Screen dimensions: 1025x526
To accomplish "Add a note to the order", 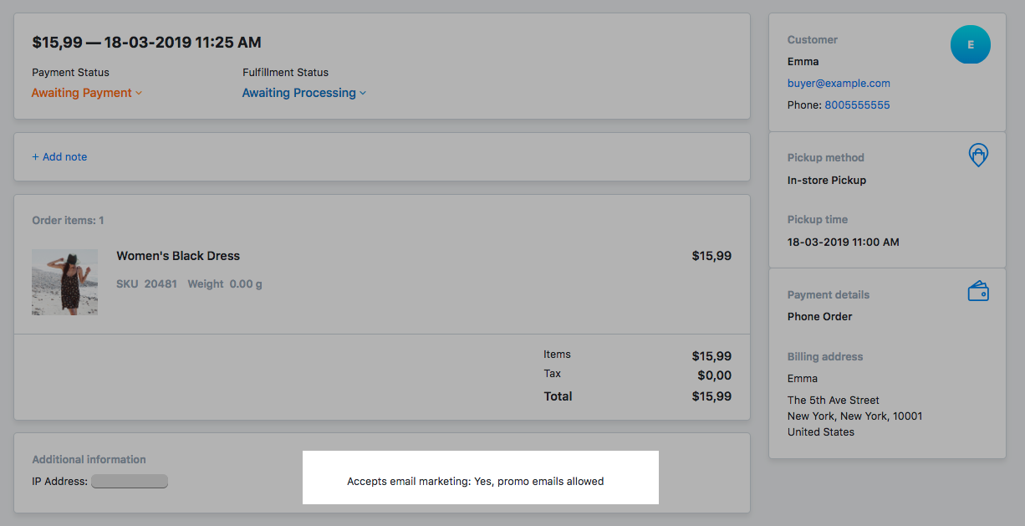I will coord(59,156).
